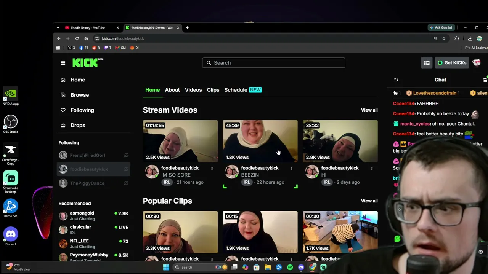This screenshot has height=274, width=488.
Task: Play the BEEZIN stream video thumbnail
Action: click(x=260, y=141)
